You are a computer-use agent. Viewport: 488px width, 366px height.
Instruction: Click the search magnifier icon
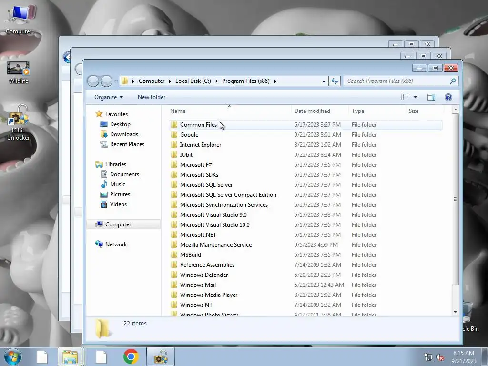[x=453, y=81]
